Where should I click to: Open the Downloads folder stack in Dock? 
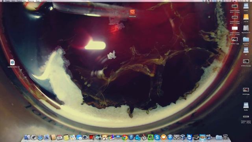point(219,137)
